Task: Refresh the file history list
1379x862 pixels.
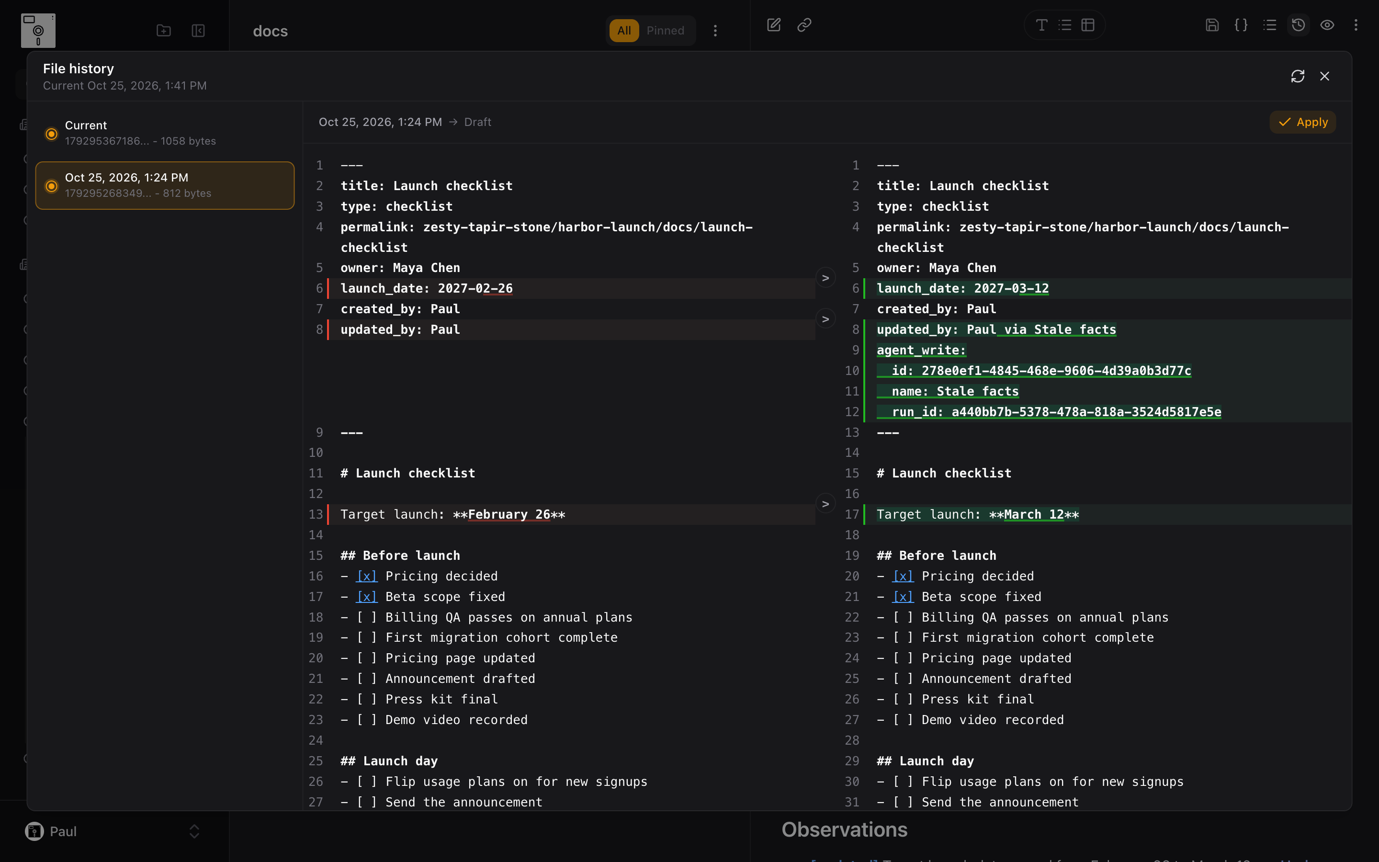Action: pyautogui.click(x=1298, y=77)
